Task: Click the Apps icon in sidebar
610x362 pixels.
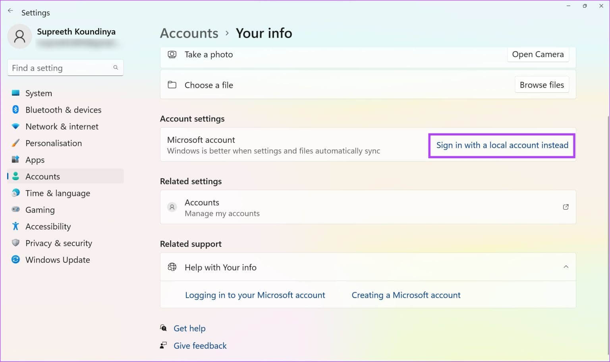Action: point(15,160)
